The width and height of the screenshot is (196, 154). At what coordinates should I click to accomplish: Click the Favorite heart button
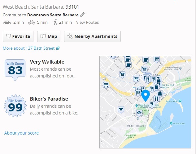click(x=18, y=36)
